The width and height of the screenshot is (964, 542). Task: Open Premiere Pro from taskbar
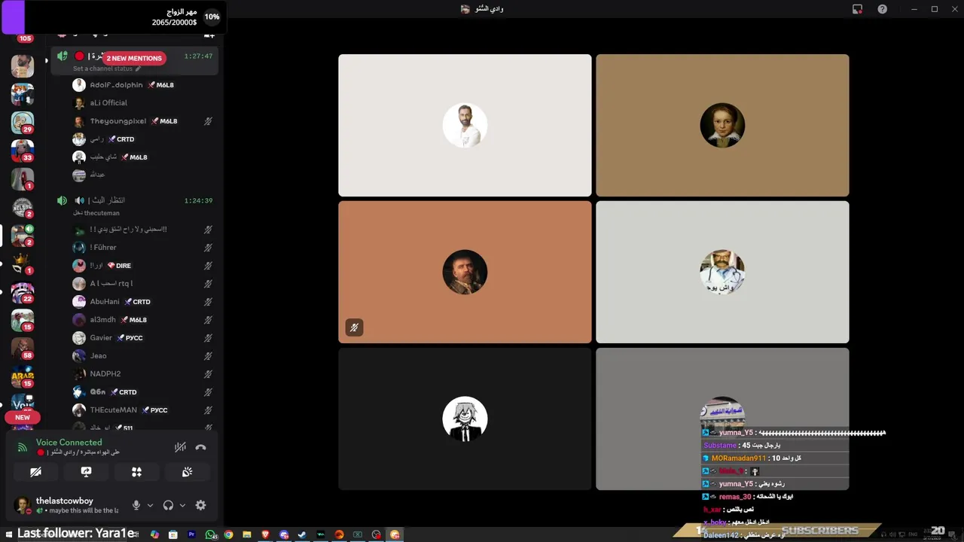(x=191, y=534)
